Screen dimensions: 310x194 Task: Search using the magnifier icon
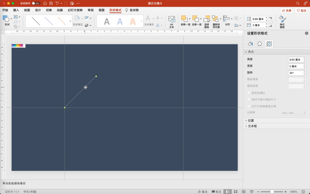[x=298, y=3]
